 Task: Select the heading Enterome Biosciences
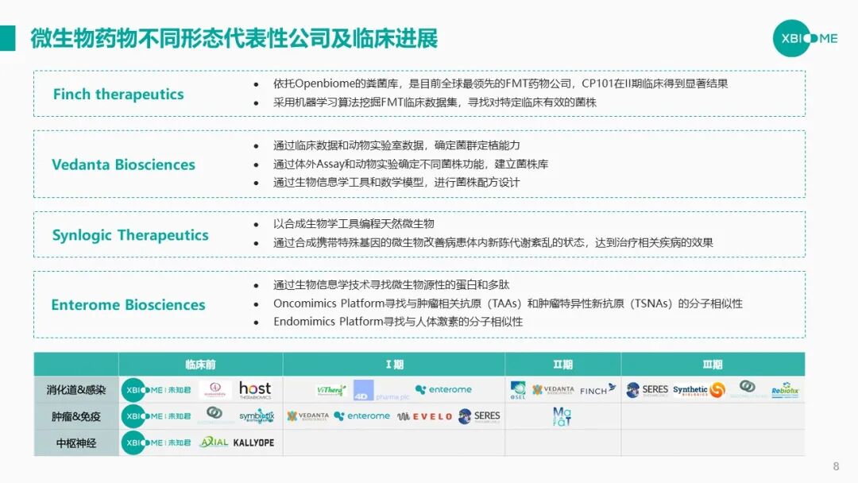click(128, 305)
